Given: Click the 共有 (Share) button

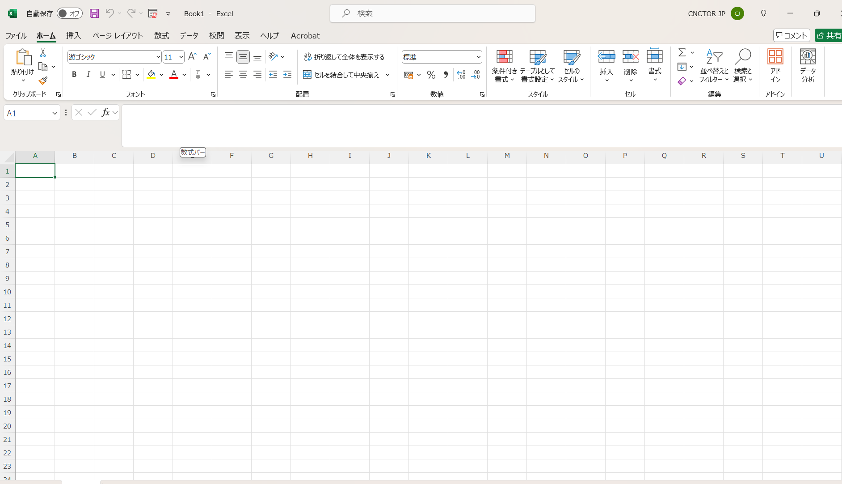Looking at the screenshot, I should point(828,35).
